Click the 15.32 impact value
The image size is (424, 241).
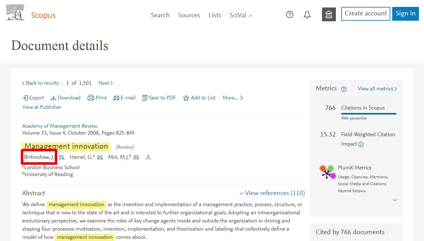tap(328, 134)
